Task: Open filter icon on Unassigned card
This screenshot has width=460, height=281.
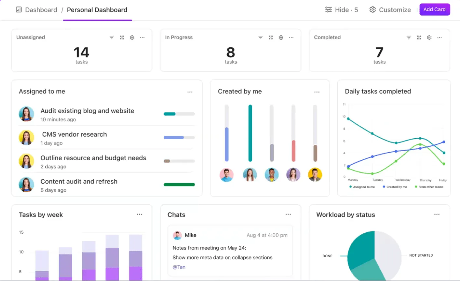Action: pos(112,38)
